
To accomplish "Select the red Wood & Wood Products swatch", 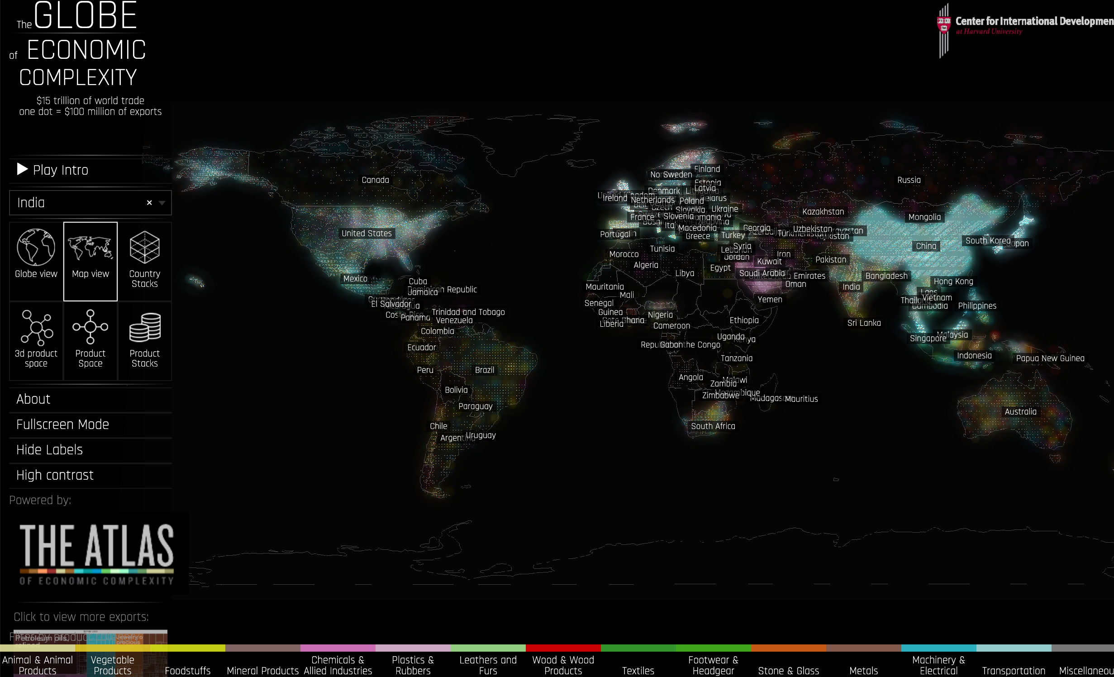I will (563, 648).
